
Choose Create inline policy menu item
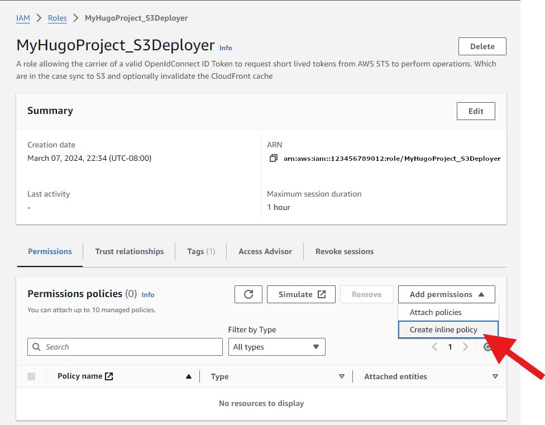coord(448,330)
